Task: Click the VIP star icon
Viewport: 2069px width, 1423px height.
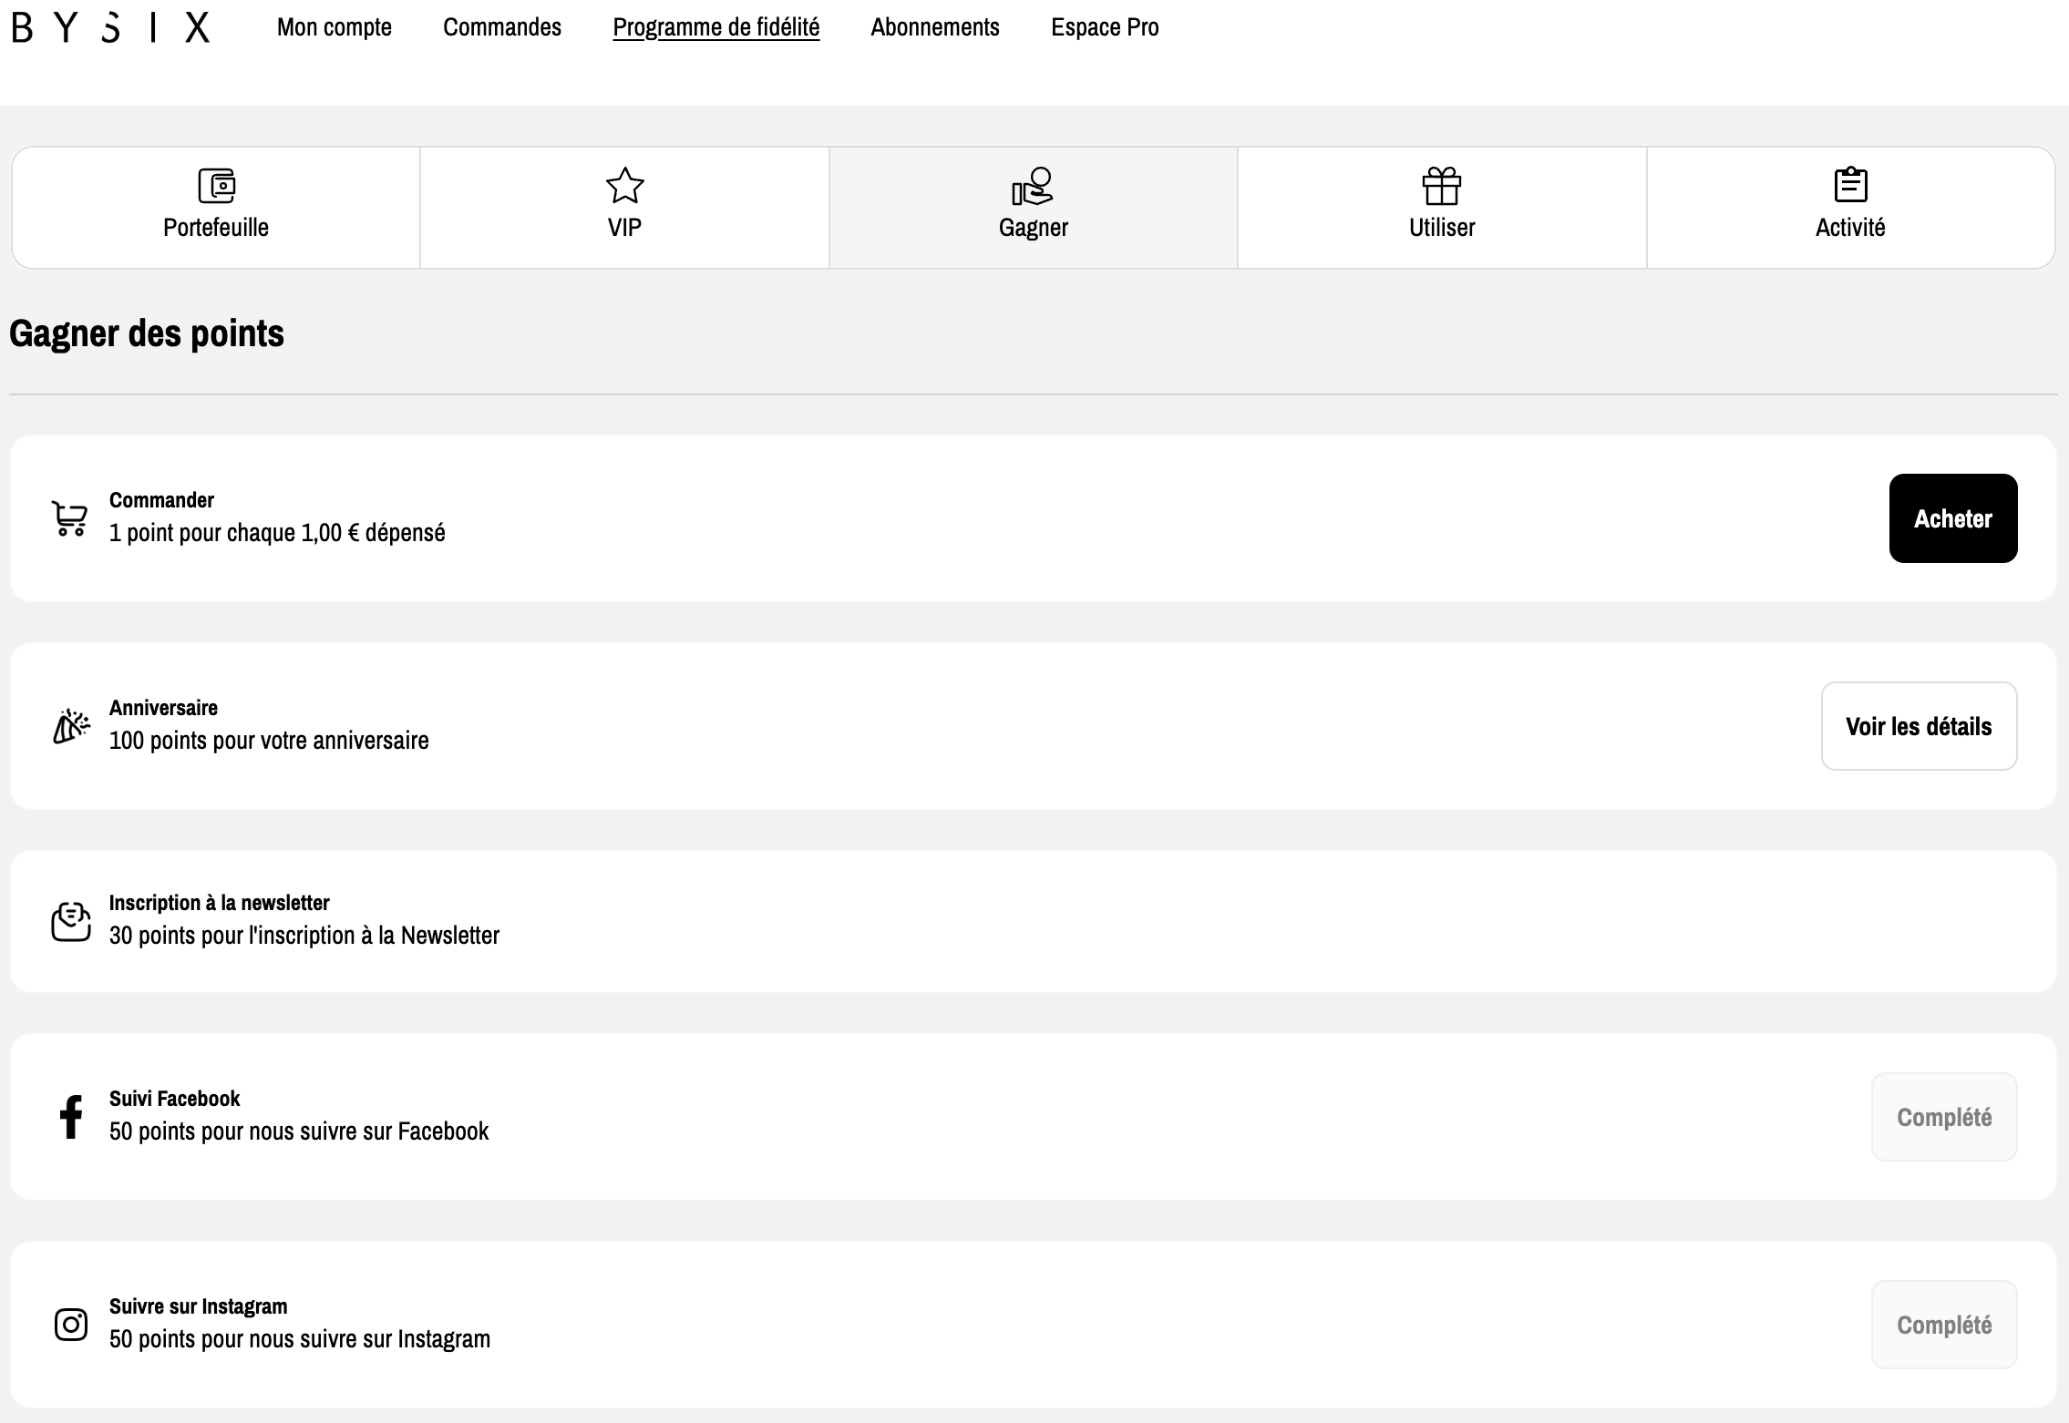Action: click(x=624, y=186)
